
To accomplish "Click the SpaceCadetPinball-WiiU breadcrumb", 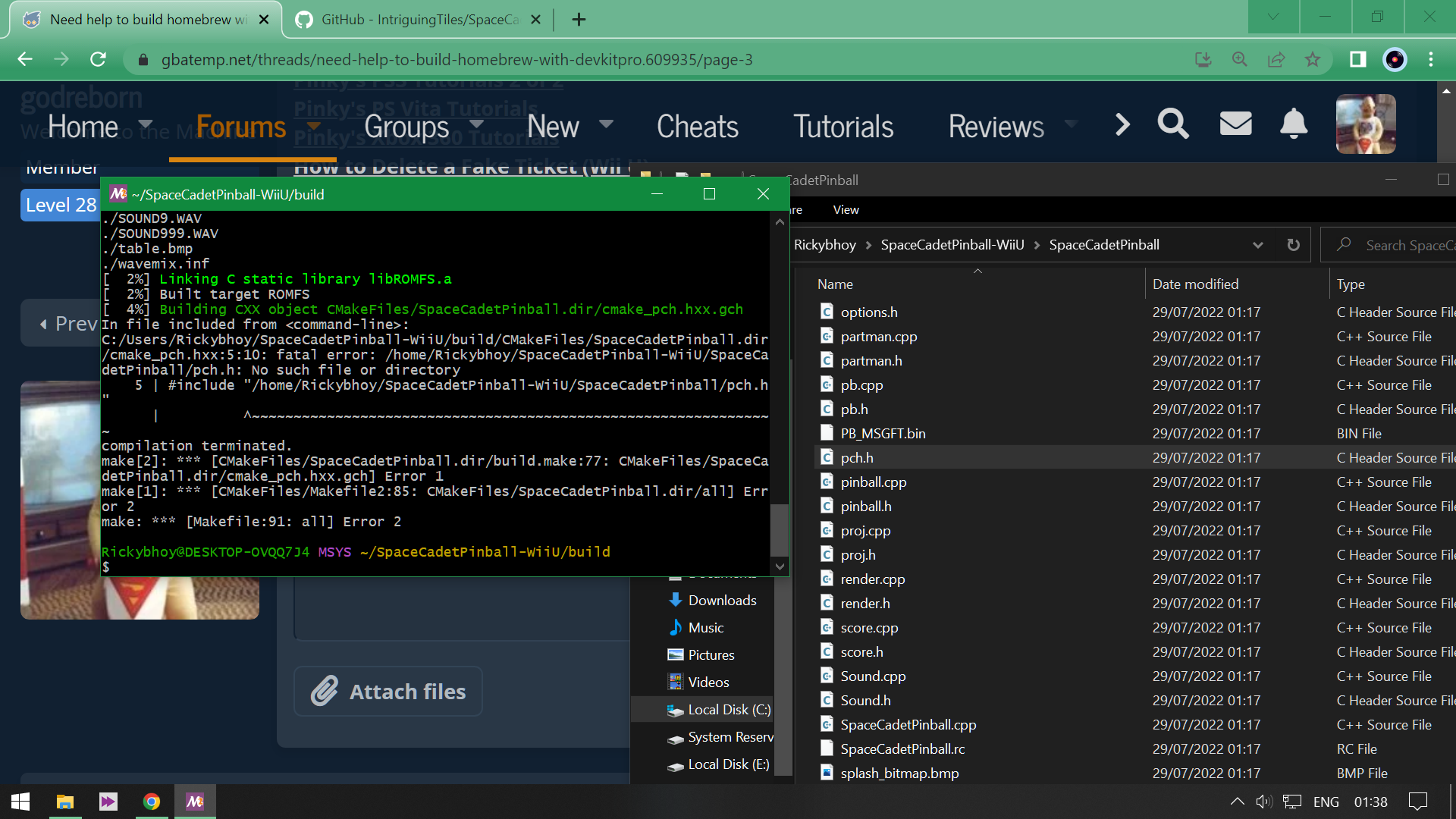I will click(952, 245).
